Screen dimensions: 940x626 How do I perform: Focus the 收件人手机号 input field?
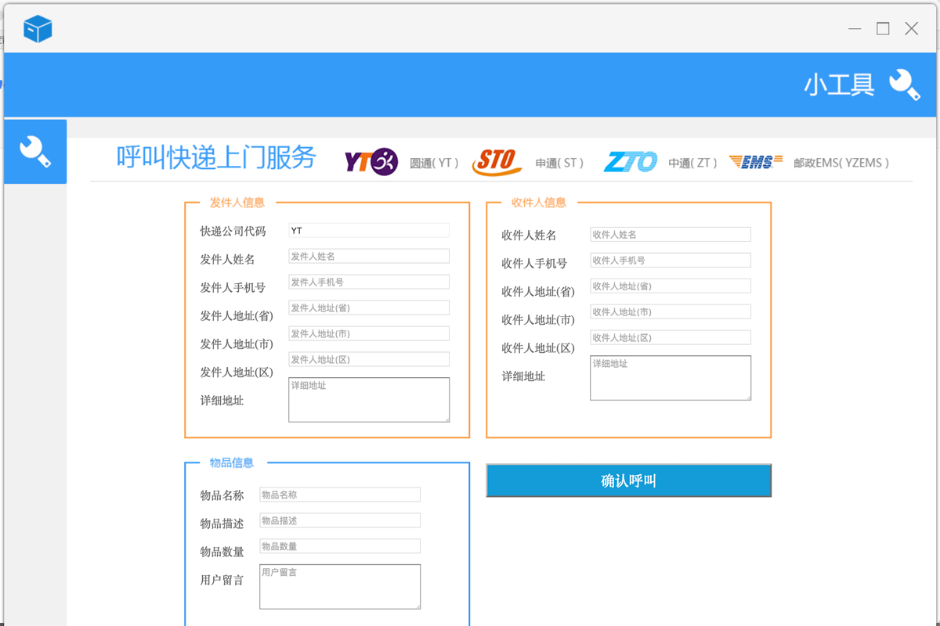point(671,260)
